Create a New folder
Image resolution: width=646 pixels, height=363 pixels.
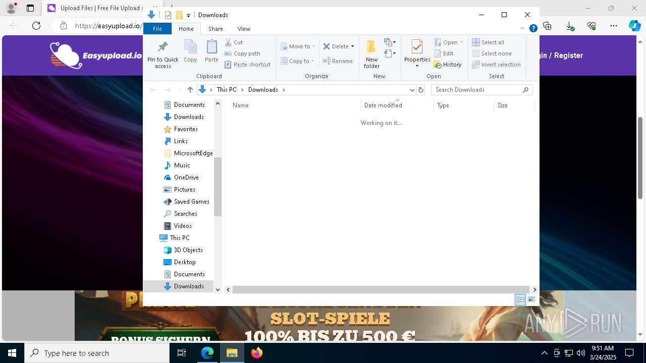click(371, 53)
